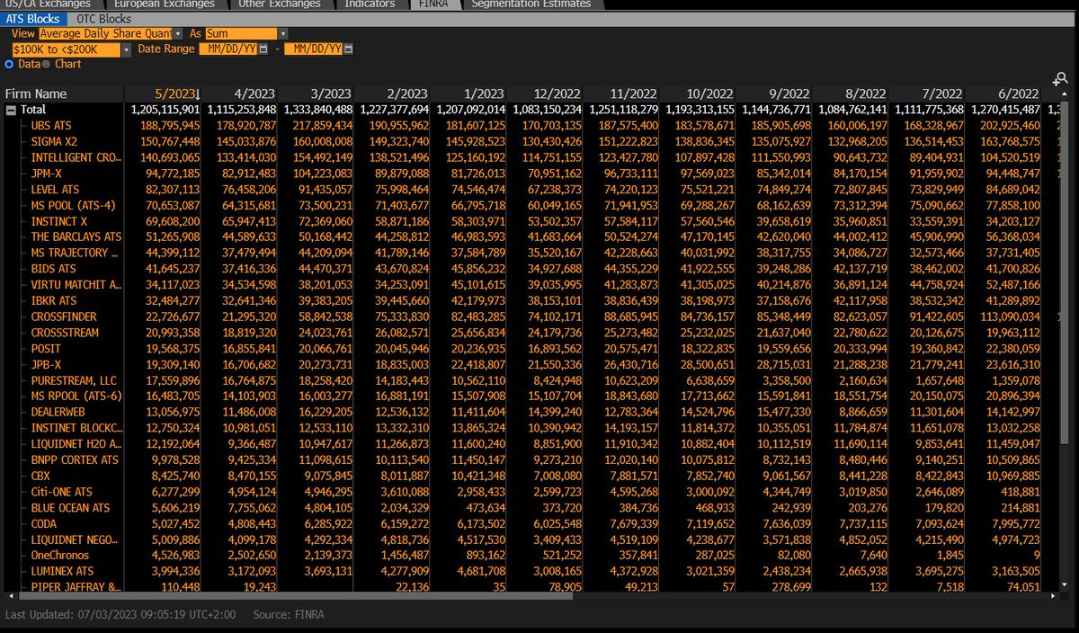Image resolution: width=1079 pixels, height=633 pixels.
Task: Sort by the 12/2022 column header
Action: coord(545,94)
